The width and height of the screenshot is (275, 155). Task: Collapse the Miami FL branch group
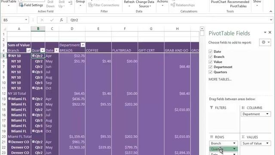pos(9,99)
